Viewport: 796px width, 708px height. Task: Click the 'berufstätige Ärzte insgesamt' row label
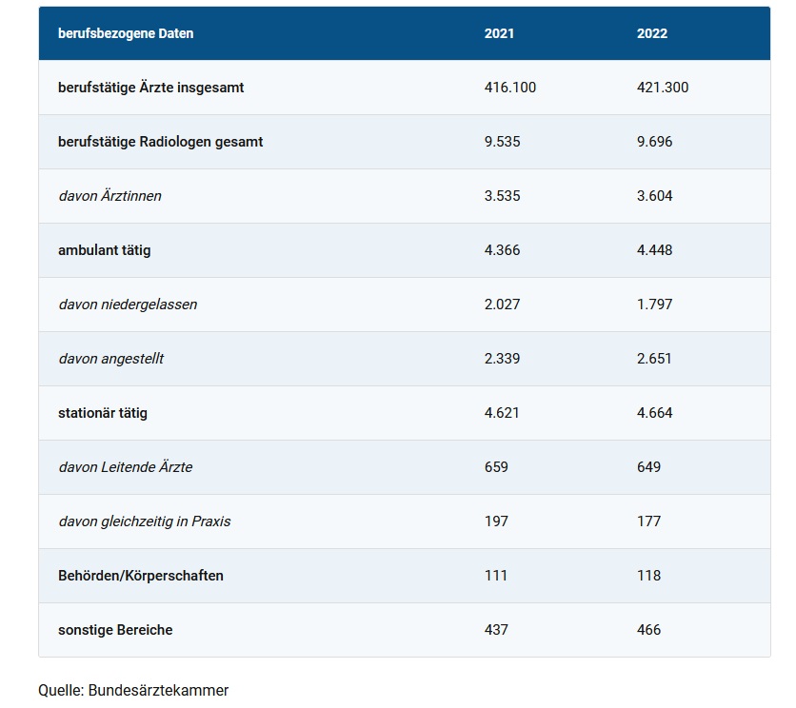pyautogui.click(x=151, y=88)
